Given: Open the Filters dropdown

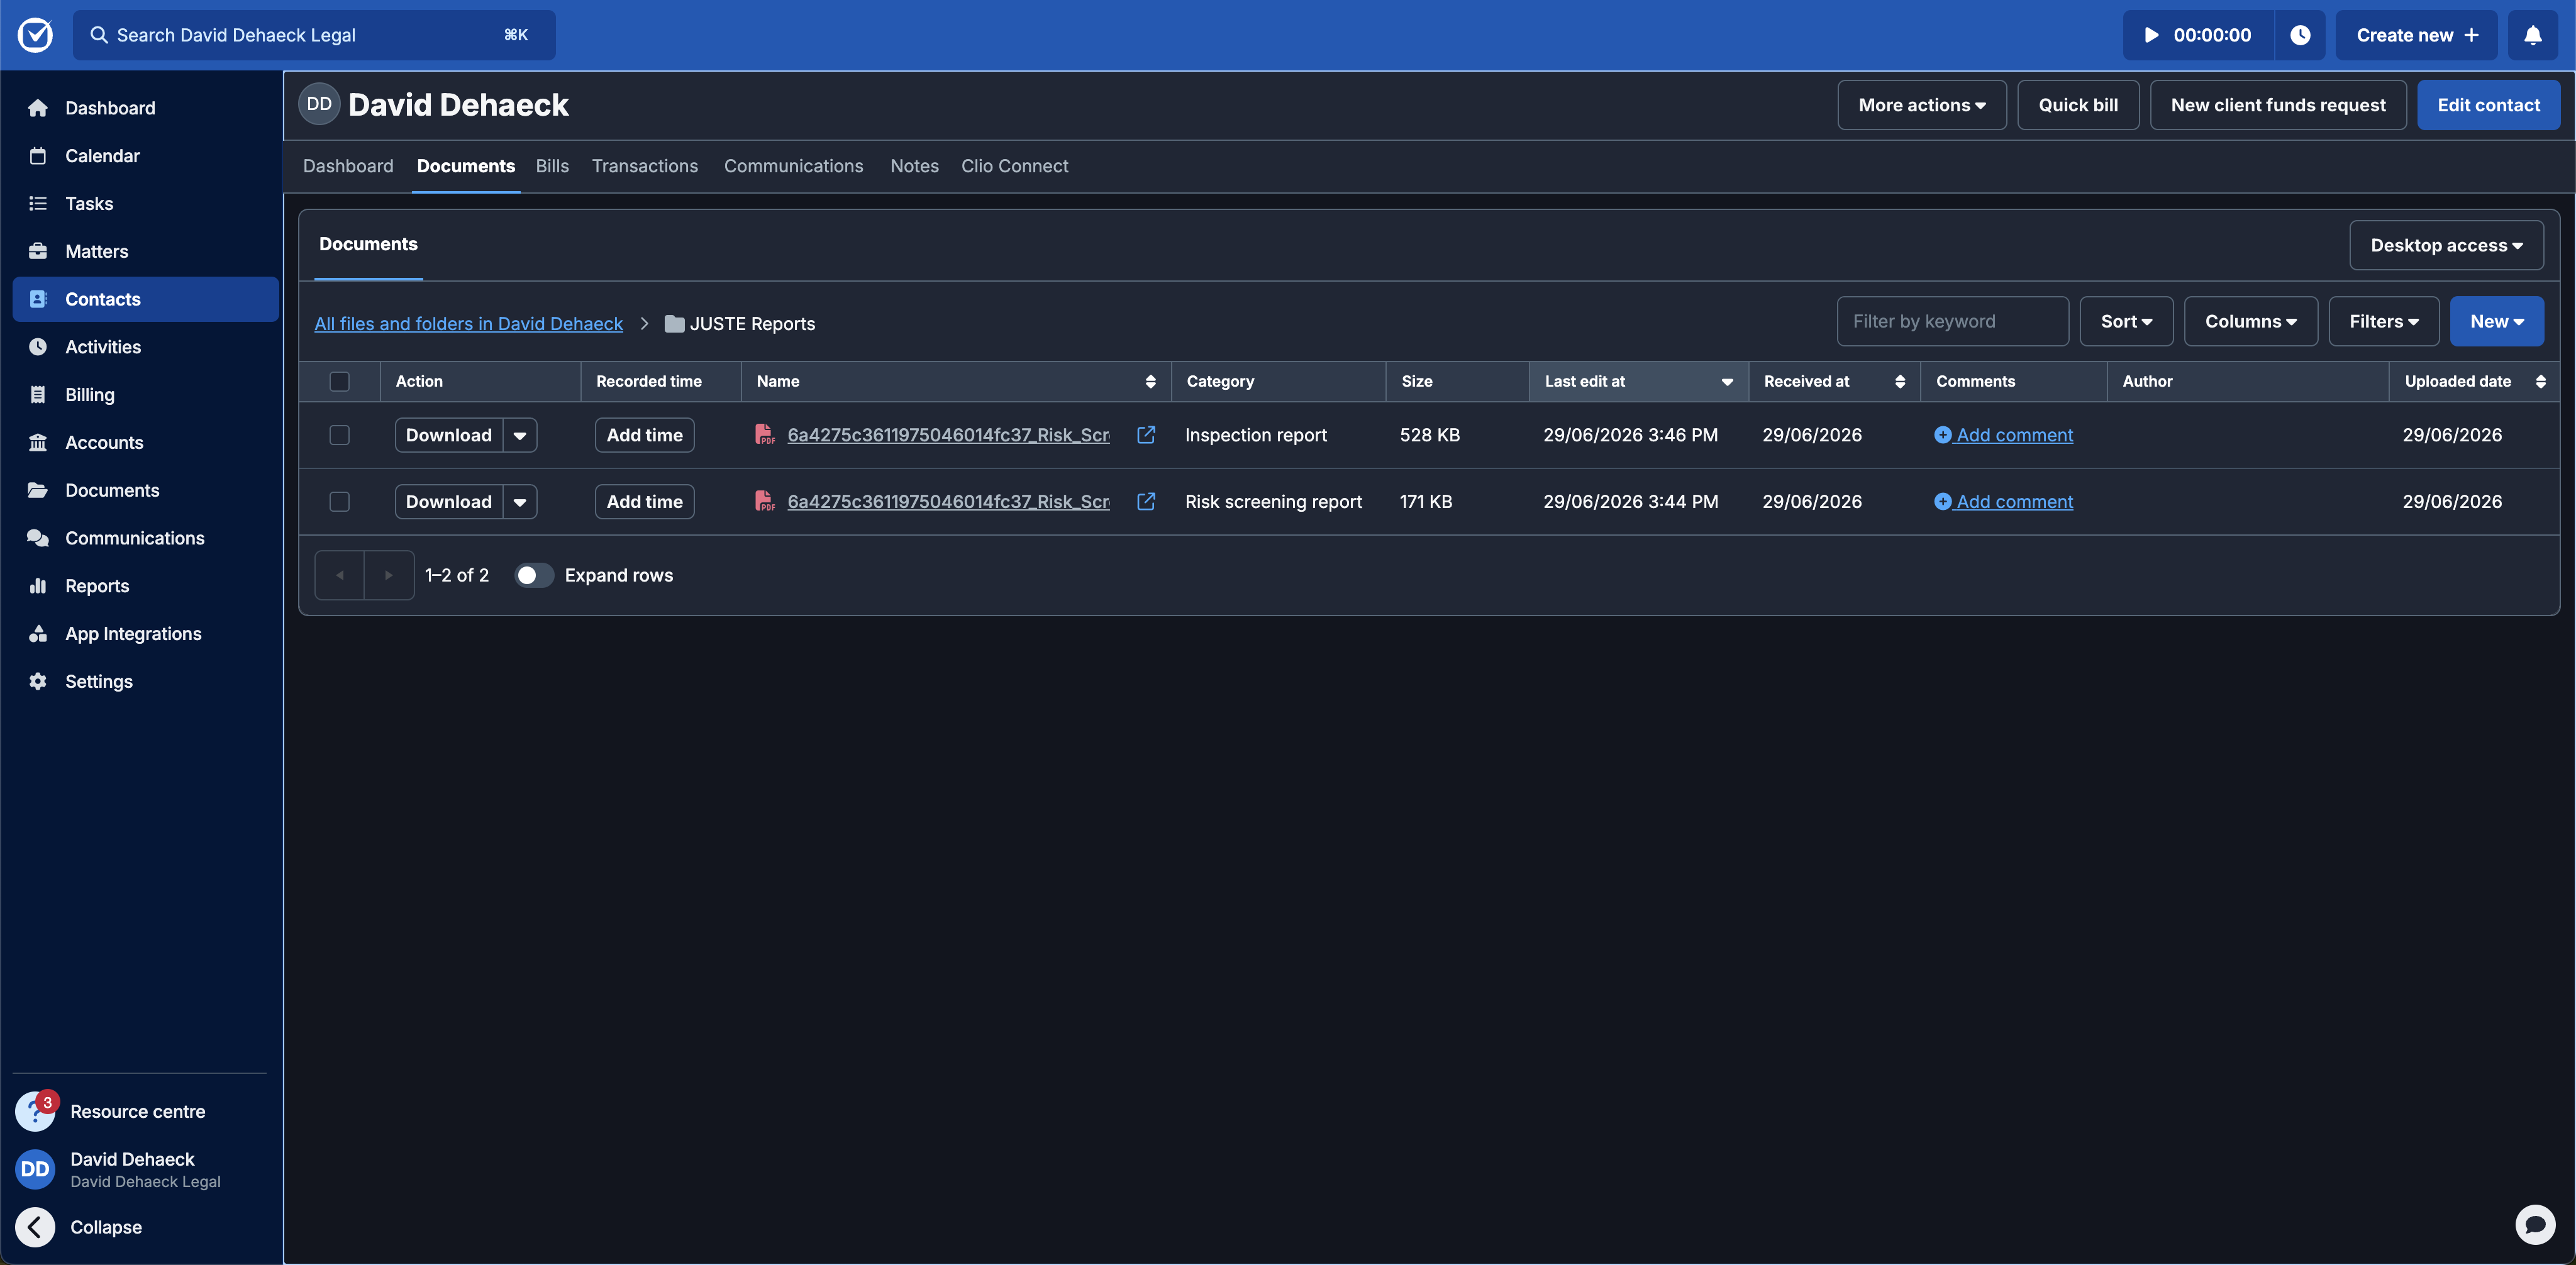Looking at the screenshot, I should [x=2383, y=321].
